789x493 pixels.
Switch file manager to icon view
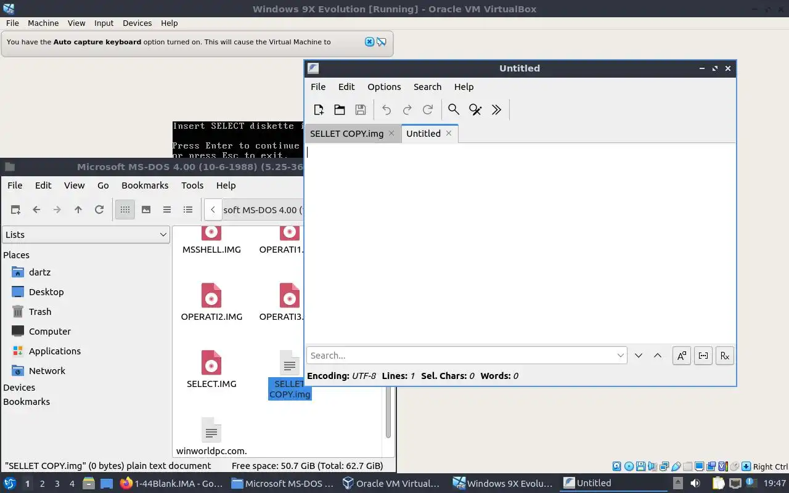coord(125,210)
